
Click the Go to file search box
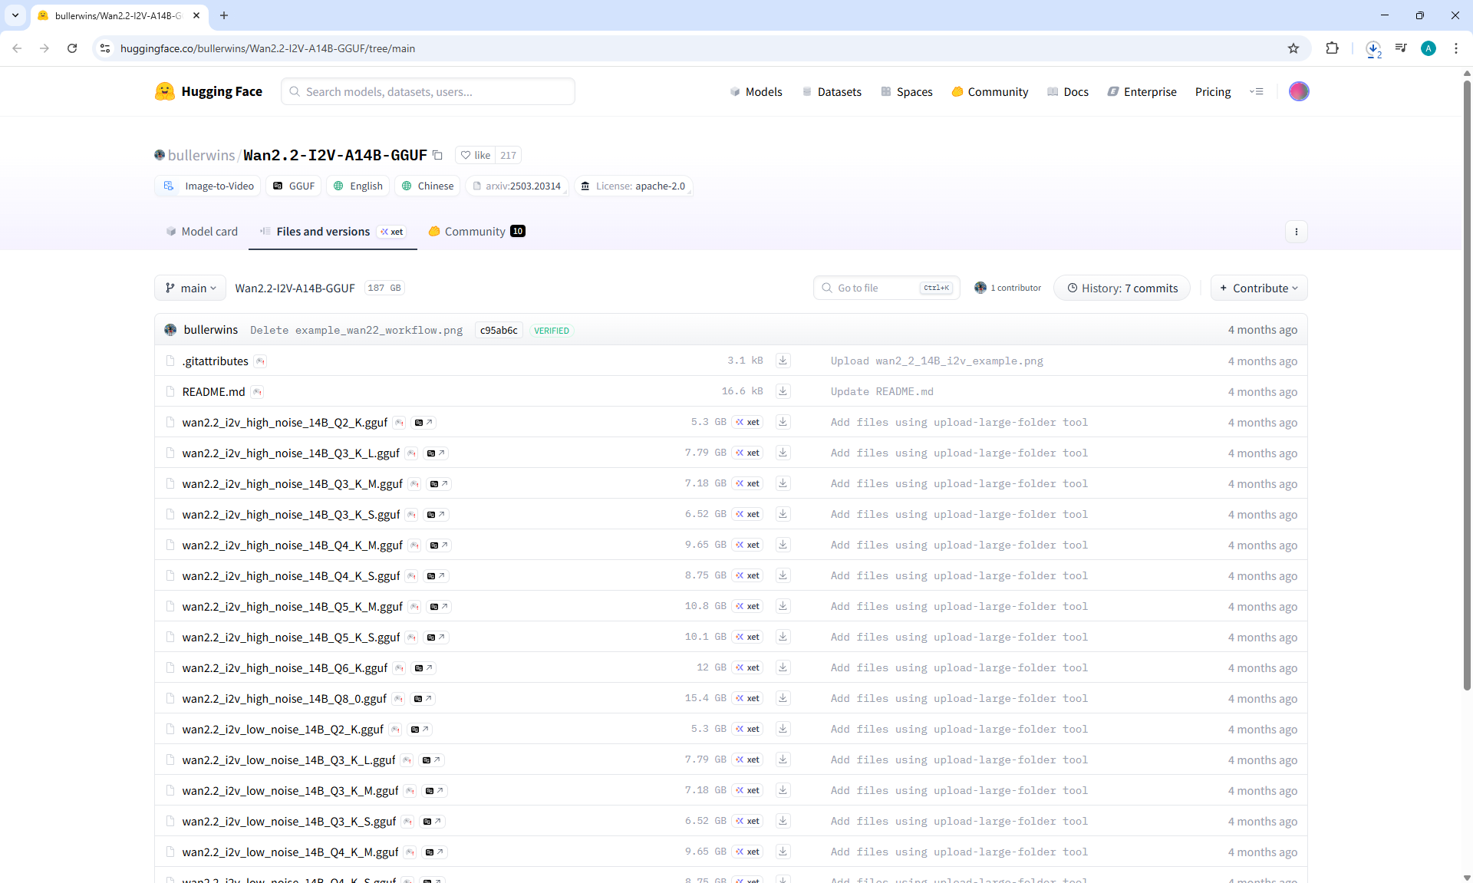tap(875, 288)
